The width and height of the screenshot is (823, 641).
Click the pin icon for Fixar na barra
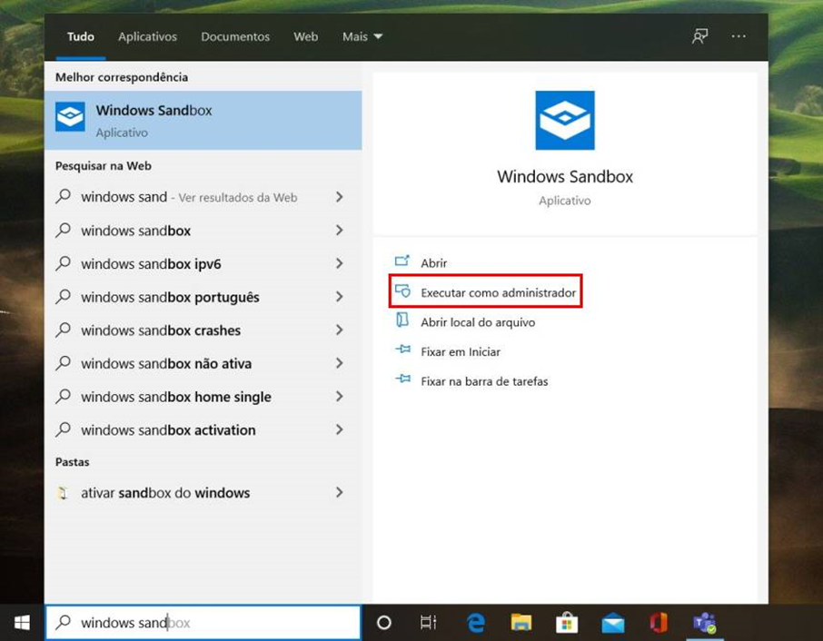pos(402,379)
